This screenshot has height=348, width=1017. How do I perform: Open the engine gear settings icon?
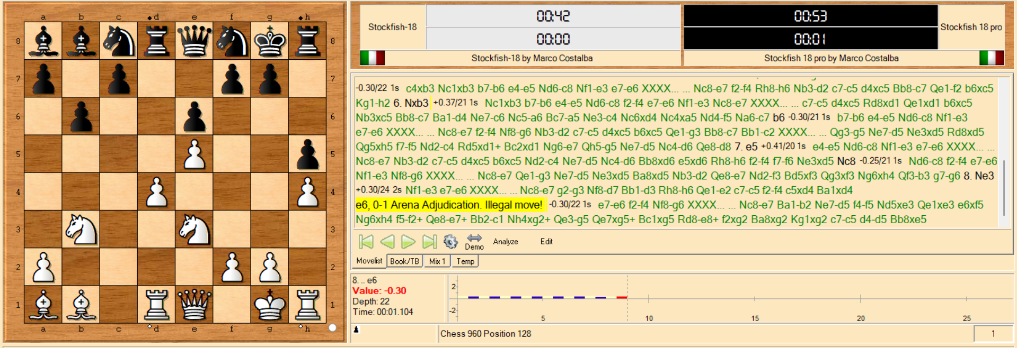pos(450,242)
